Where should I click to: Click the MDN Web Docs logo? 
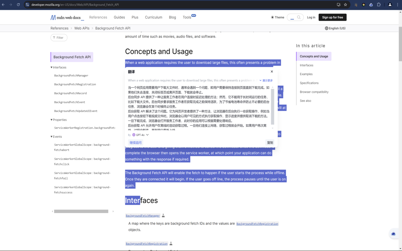(67, 18)
